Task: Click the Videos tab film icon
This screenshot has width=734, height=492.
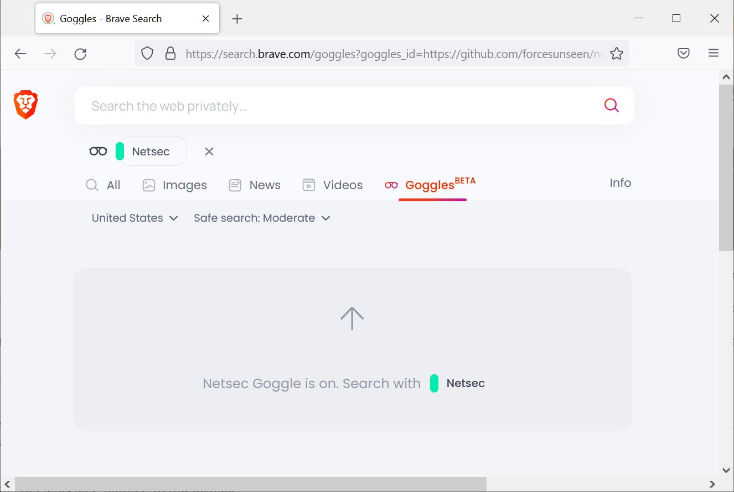Action: 308,185
